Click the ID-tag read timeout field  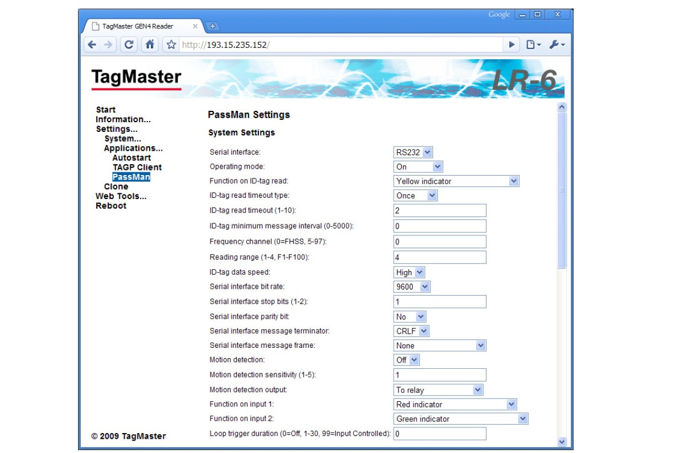point(440,210)
